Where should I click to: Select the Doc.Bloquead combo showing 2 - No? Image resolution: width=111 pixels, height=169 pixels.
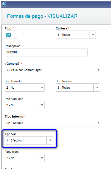(x=25, y=105)
